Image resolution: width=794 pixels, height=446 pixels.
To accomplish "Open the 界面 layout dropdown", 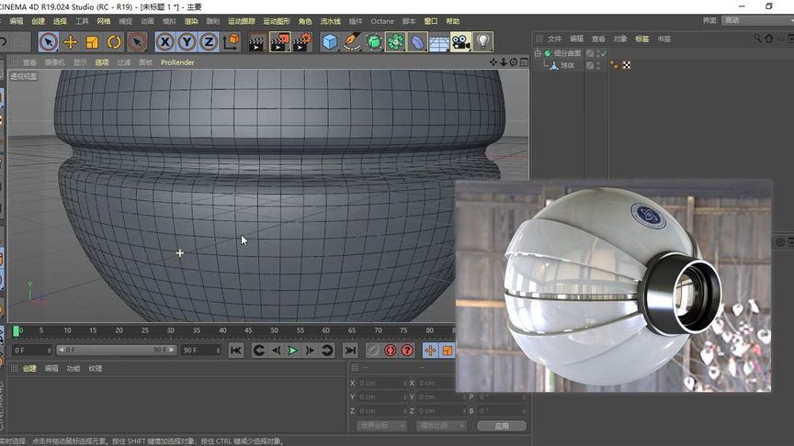I will 752,20.
